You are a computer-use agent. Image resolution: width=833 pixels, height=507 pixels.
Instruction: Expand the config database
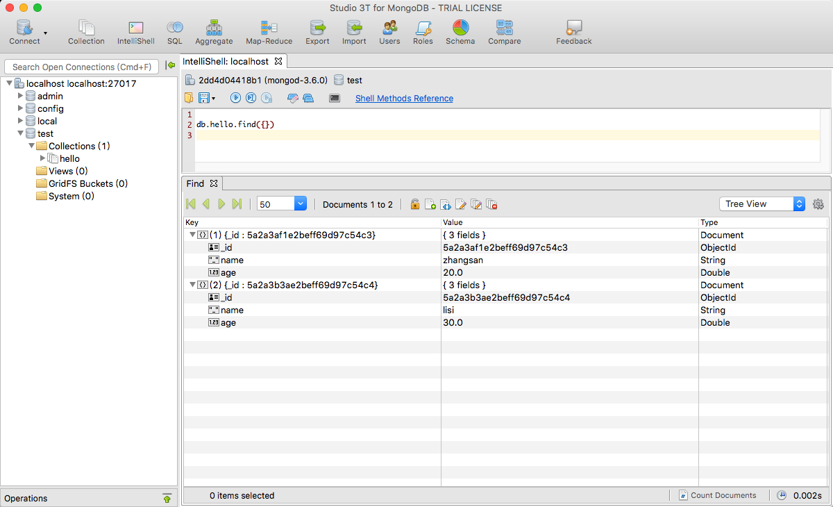(x=20, y=108)
